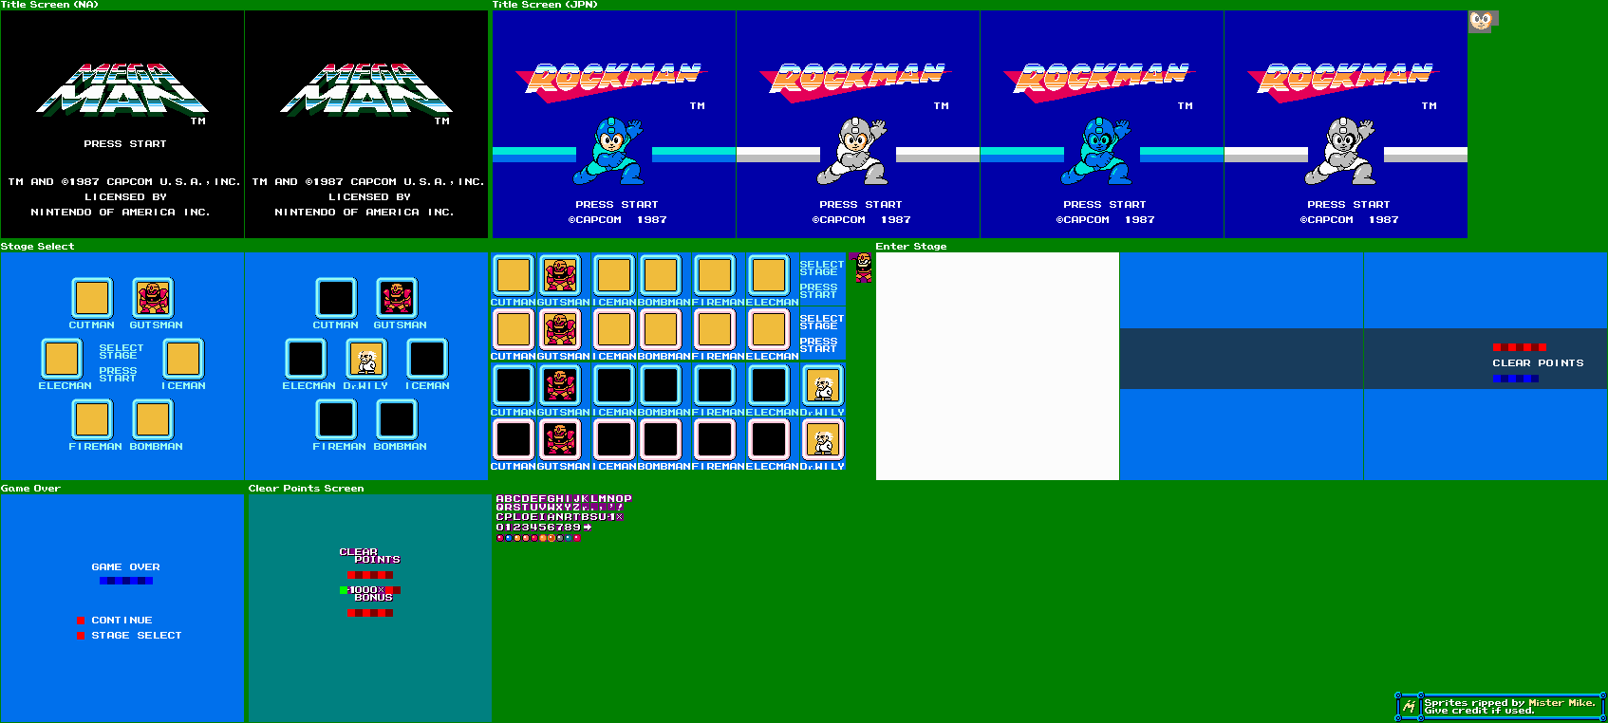Choose CONTINUE on the Game Over screen
Image resolution: width=1608 pixels, height=723 pixels.
[122, 621]
